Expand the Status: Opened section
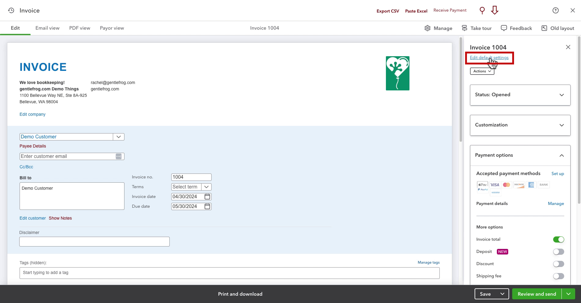The height and width of the screenshot is (303, 581). 520,95
